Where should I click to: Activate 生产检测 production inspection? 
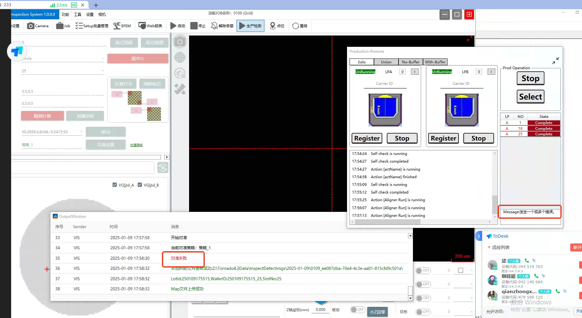click(x=250, y=26)
